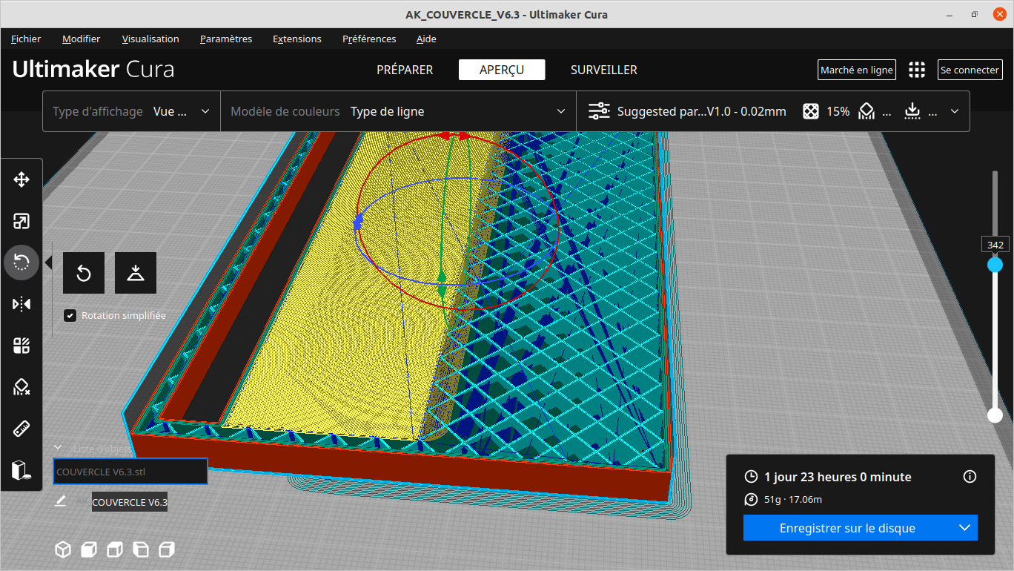This screenshot has height=571, width=1014.
Task: Select the Move tool in left toolbar
Action: pos(21,179)
